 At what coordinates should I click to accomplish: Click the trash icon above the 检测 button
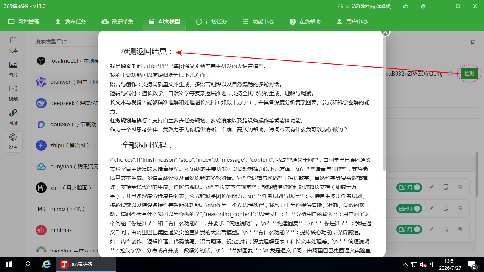pos(473,42)
